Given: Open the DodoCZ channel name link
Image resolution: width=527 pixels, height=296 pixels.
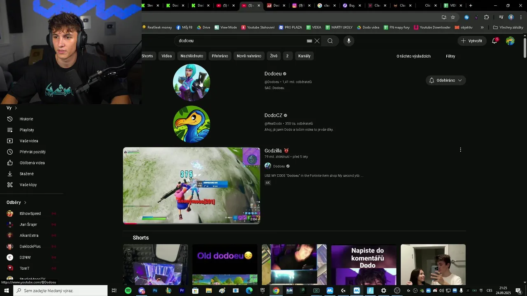Looking at the screenshot, I should coord(273,116).
